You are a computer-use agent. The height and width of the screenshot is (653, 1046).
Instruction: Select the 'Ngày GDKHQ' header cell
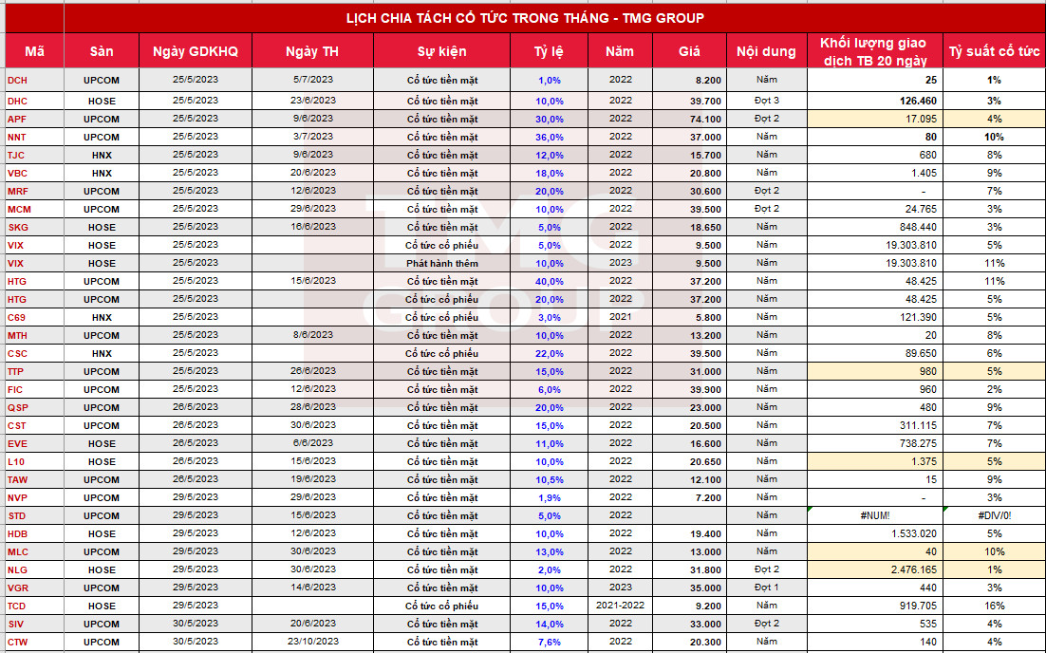click(x=196, y=51)
